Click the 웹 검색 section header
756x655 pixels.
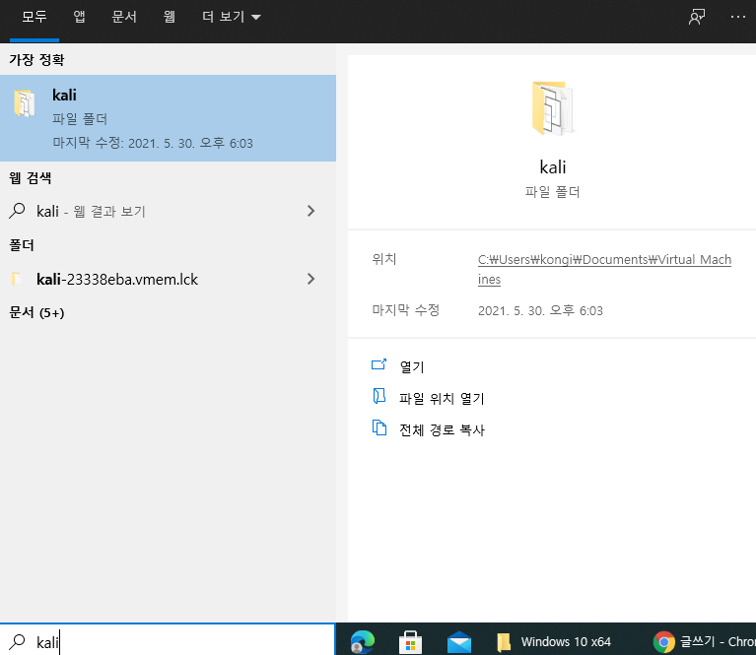pyautogui.click(x=30, y=178)
